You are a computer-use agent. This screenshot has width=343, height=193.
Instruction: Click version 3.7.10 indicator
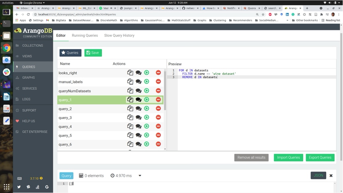[36, 179]
